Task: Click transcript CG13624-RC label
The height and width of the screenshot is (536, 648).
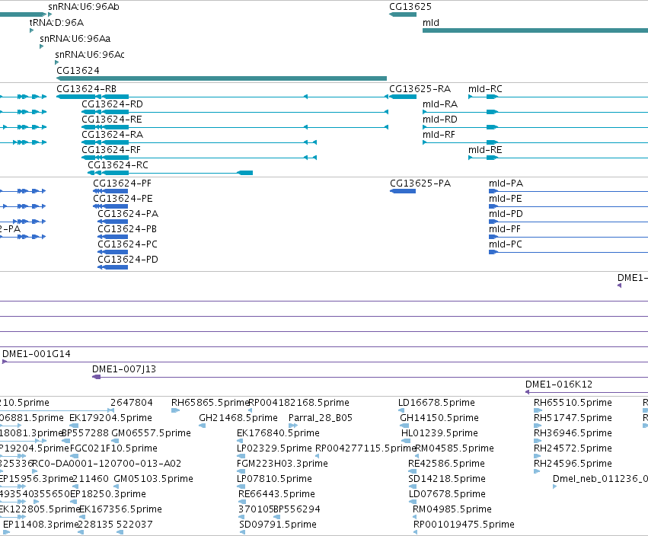Action: click(x=118, y=165)
